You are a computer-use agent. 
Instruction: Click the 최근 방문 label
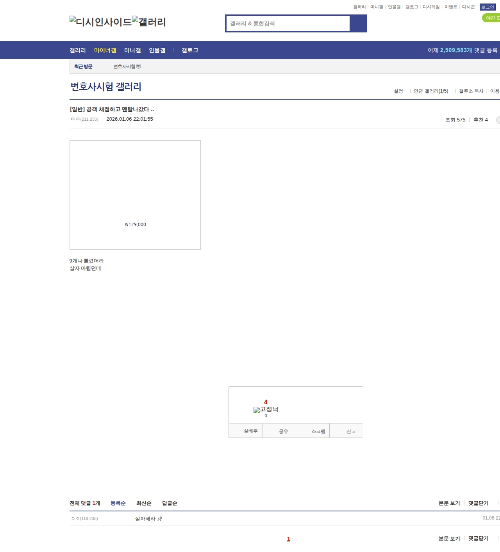click(x=83, y=66)
